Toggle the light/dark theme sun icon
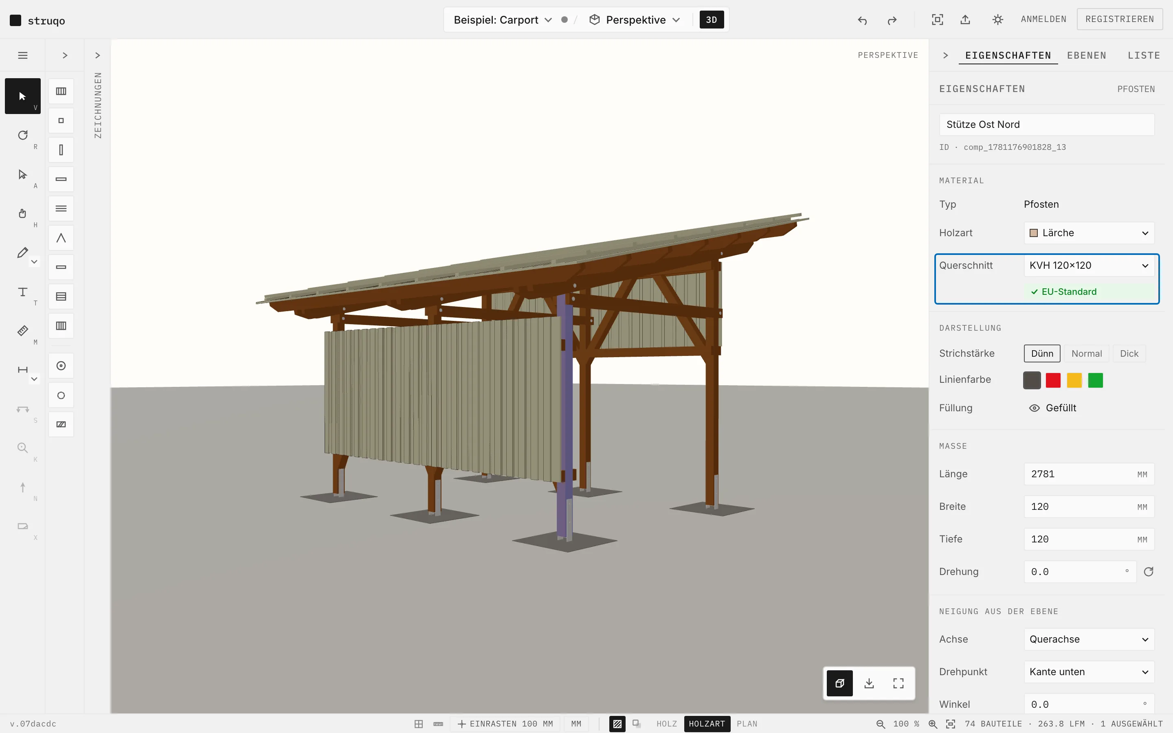This screenshot has width=1173, height=733. pos(997,20)
